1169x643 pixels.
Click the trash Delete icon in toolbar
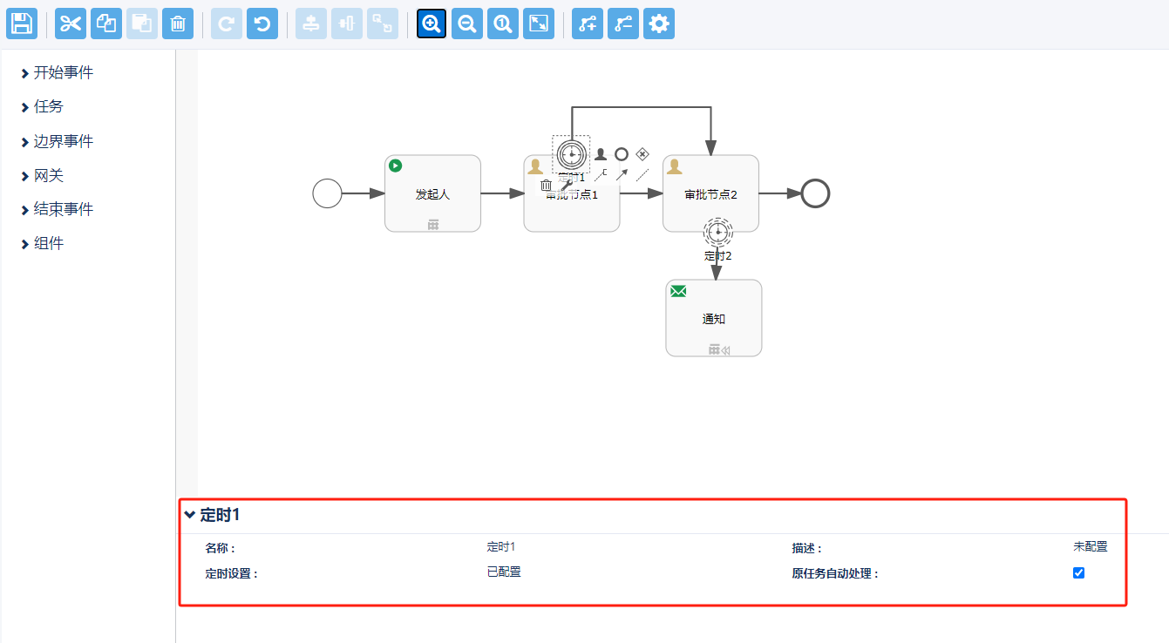pos(178,24)
